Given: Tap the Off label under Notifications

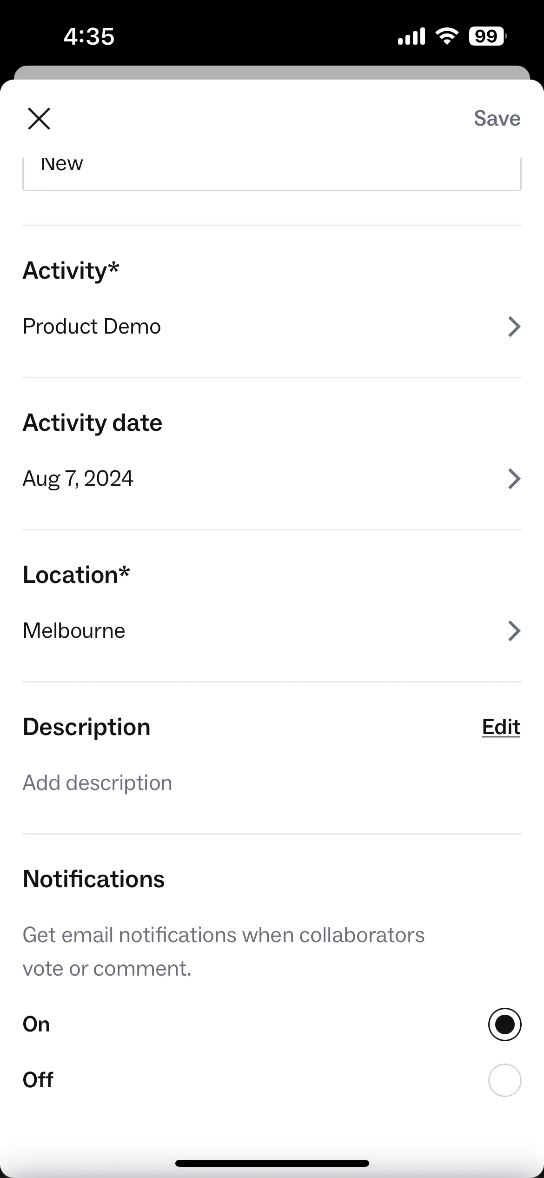Looking at the screenshot, I should 38,1080.
